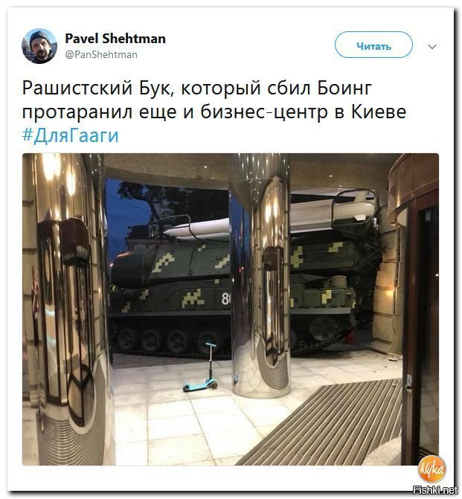Click the orange Nyka logo badge
The height and width of the screenshot is (499, 462).
coord(431,469)
